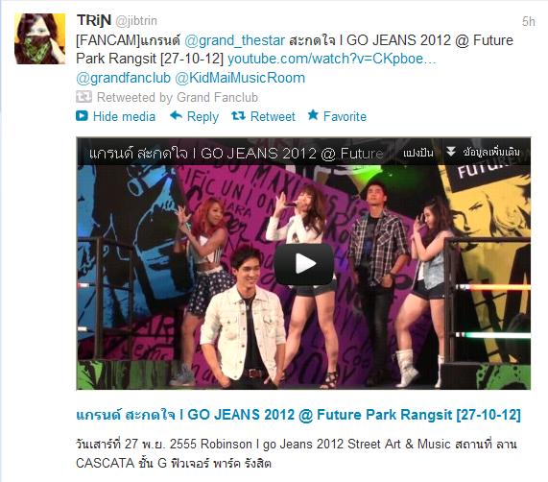Click the แบ่งปัน share button in video
The height and width of the screenshot is (482, 548).
pos(418,153)
